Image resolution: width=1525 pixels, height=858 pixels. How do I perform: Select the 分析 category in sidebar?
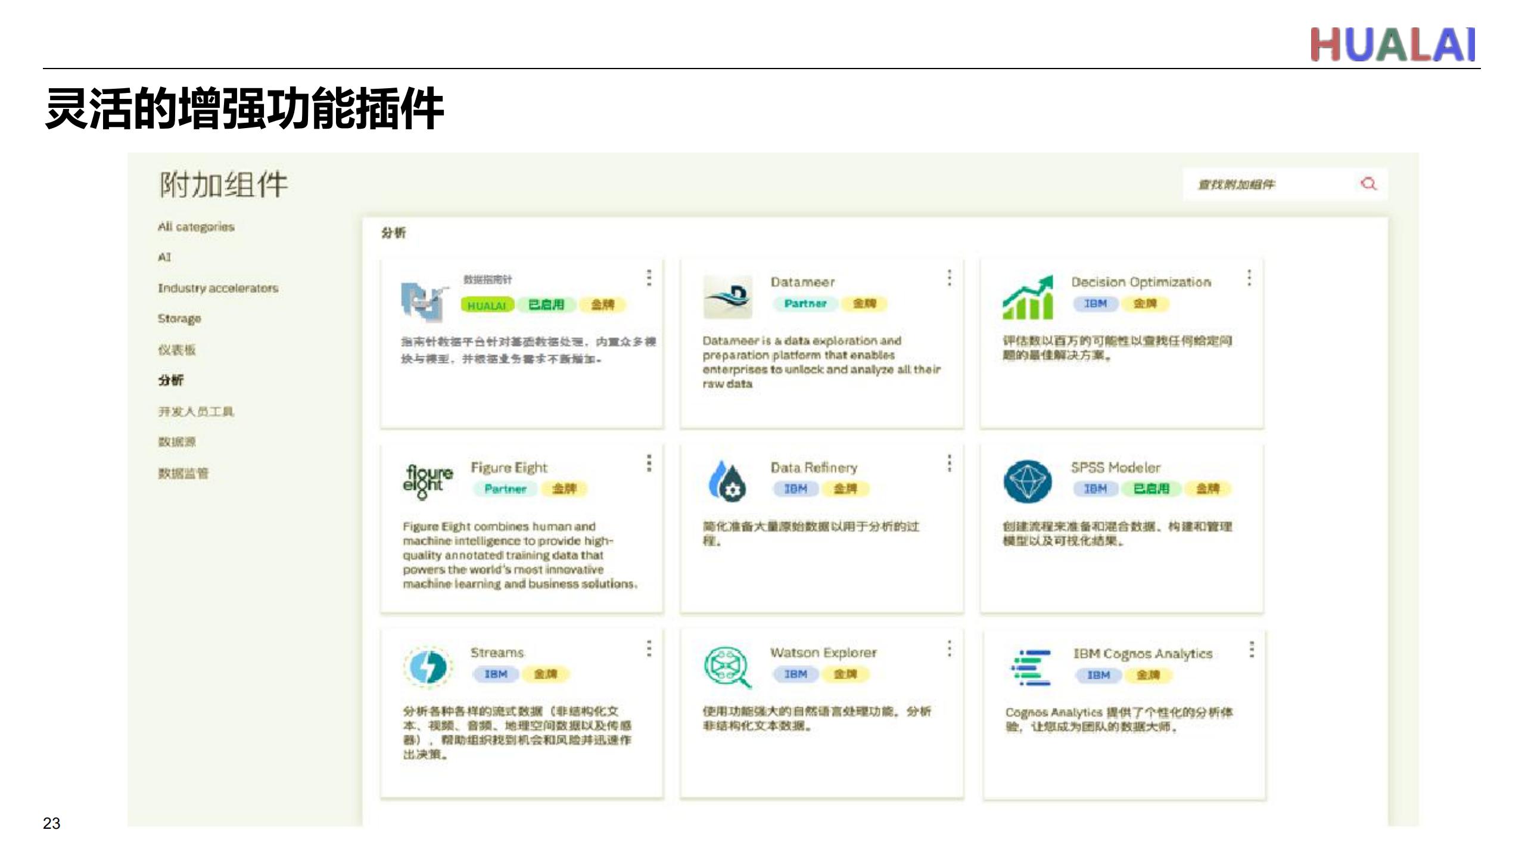(171, 380)
